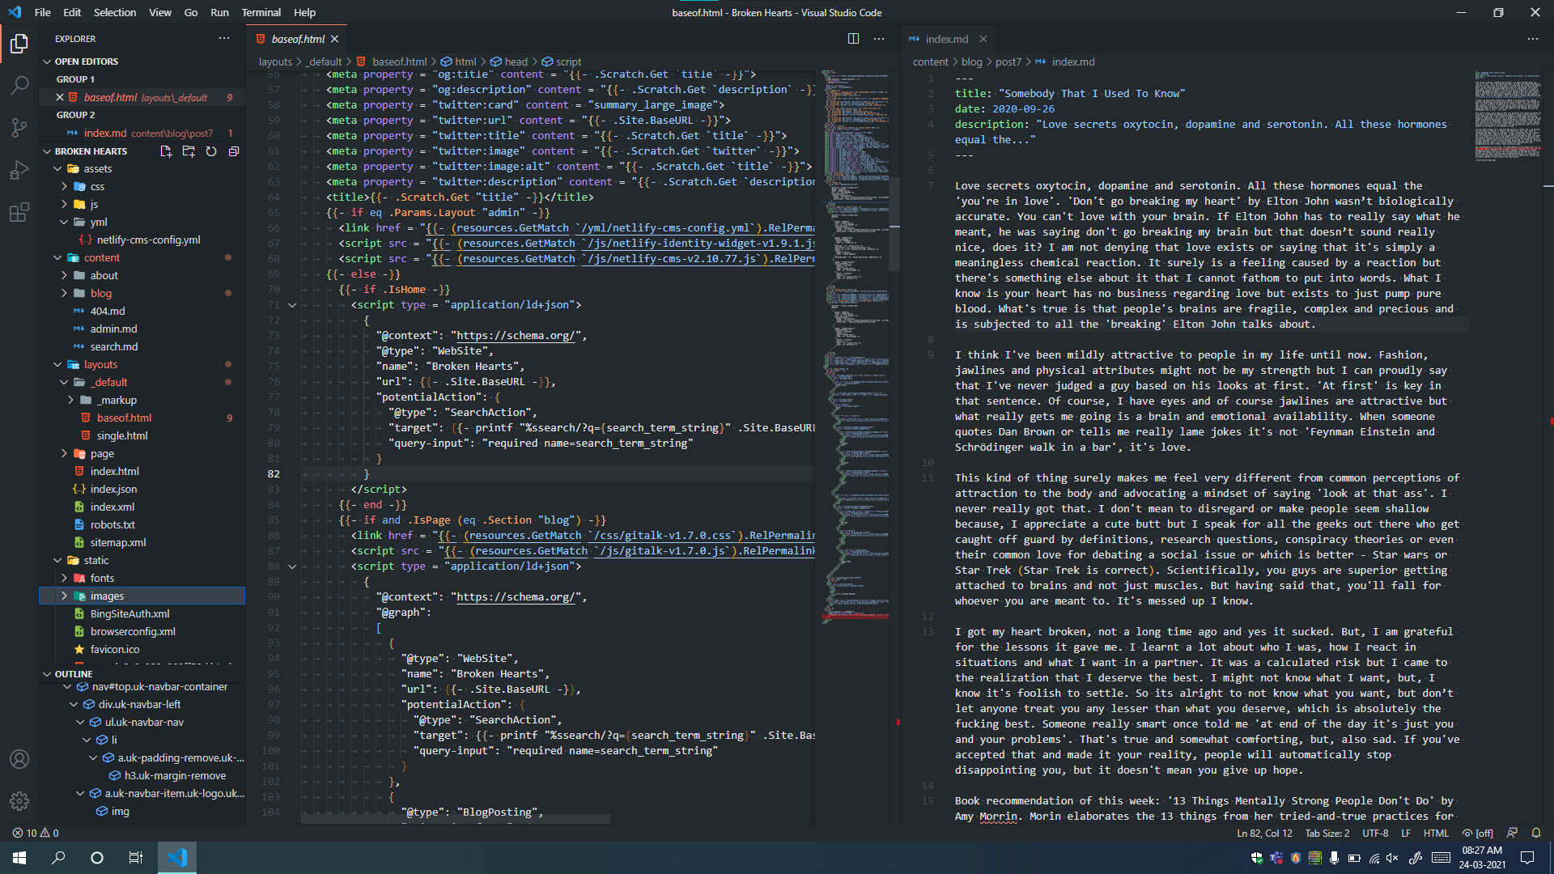Screen dimensions: 1554x874
Task: Open the Search view in activity bar
Action: [19, 85]
